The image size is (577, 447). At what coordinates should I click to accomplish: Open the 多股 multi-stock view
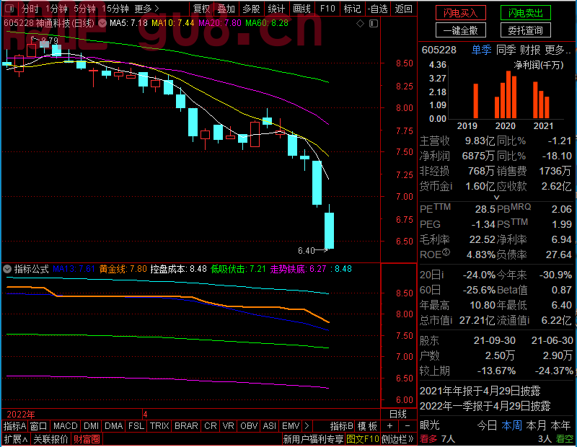(x=251, y=9)
